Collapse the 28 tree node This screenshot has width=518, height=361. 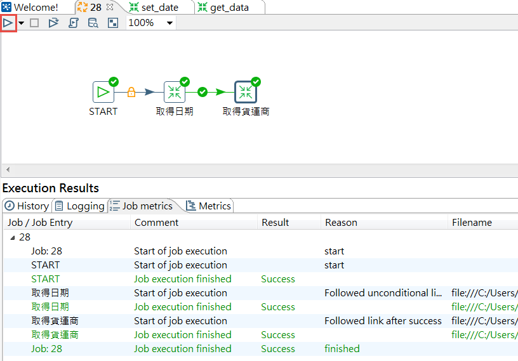click(x=12, y=237)
